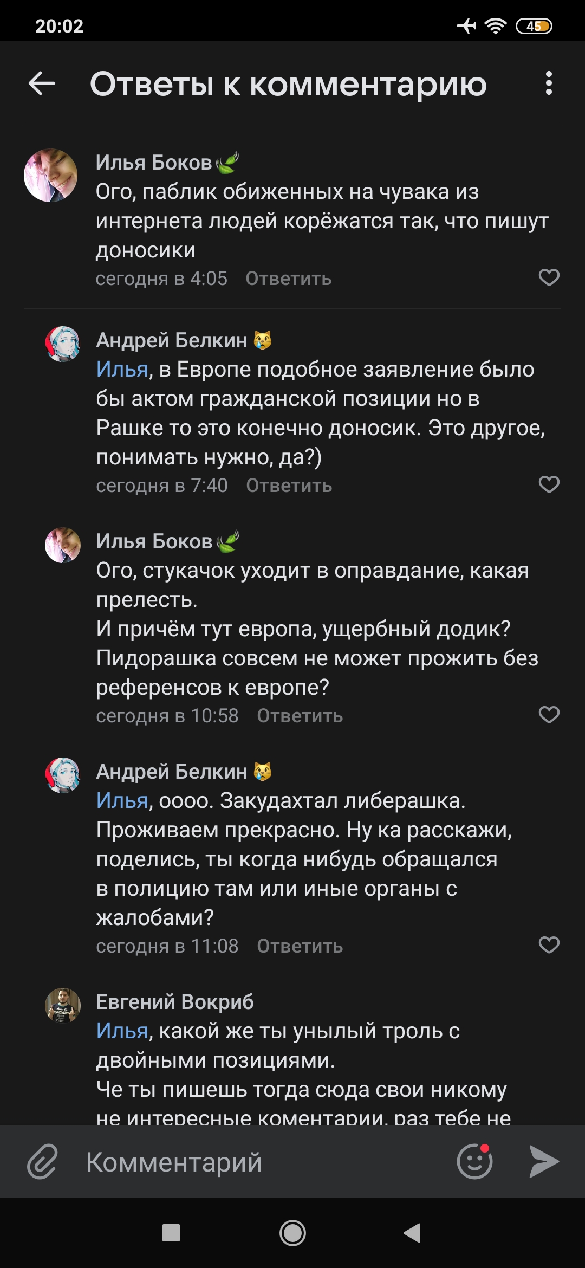Tap the back arrow in header
This screenshot has height=1268, width=585.
tap(42, 83)
